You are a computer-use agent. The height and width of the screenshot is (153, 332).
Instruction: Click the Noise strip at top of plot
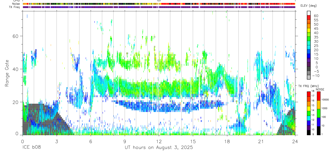point(159,4)
